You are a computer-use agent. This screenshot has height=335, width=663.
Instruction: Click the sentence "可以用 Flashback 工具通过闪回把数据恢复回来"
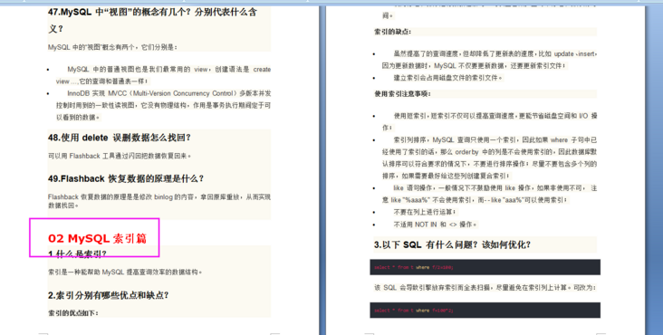click(120, 156)
